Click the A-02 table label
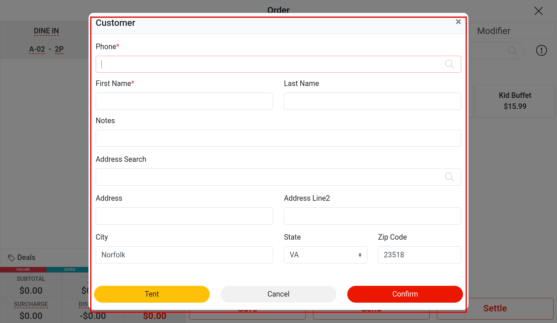557x323 pixels. click(37, 49)
